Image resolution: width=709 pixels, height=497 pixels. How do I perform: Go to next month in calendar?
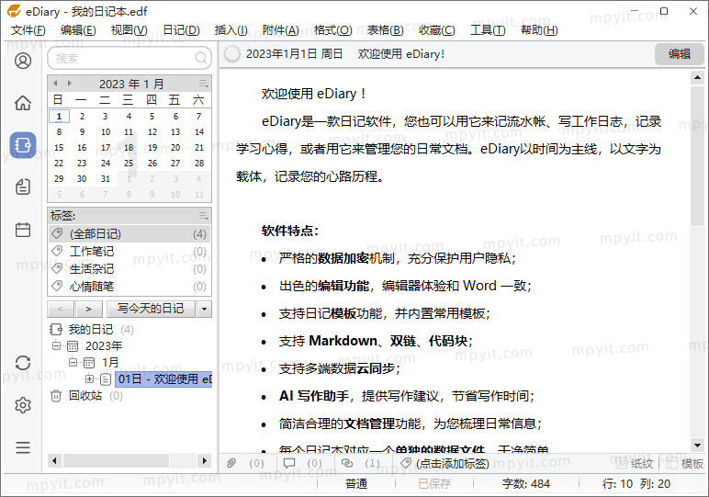(x=69, y=84)
